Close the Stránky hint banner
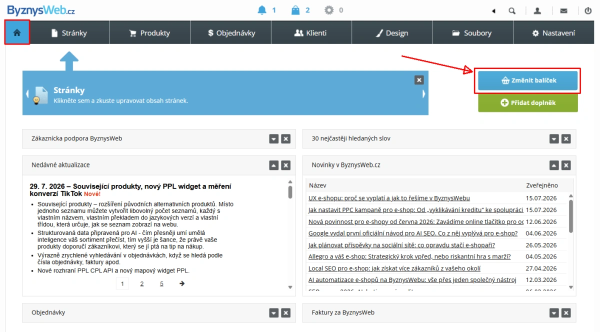 pyautogui.click(x=419, y=80)
